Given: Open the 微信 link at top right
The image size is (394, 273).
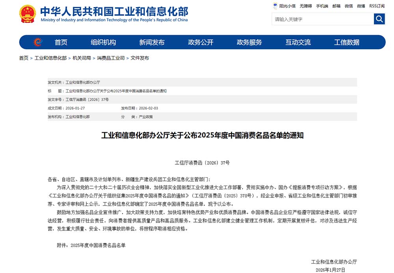Looking at the screenshot, I should 349,6.
